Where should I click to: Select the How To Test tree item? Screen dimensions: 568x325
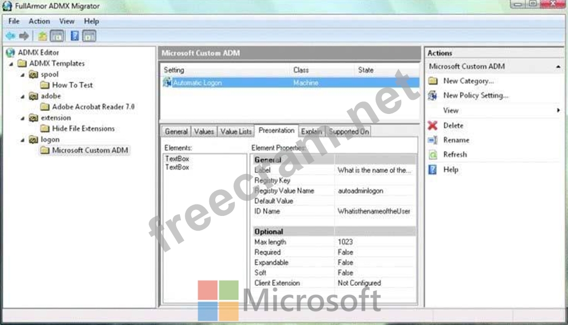coord(72,85)
